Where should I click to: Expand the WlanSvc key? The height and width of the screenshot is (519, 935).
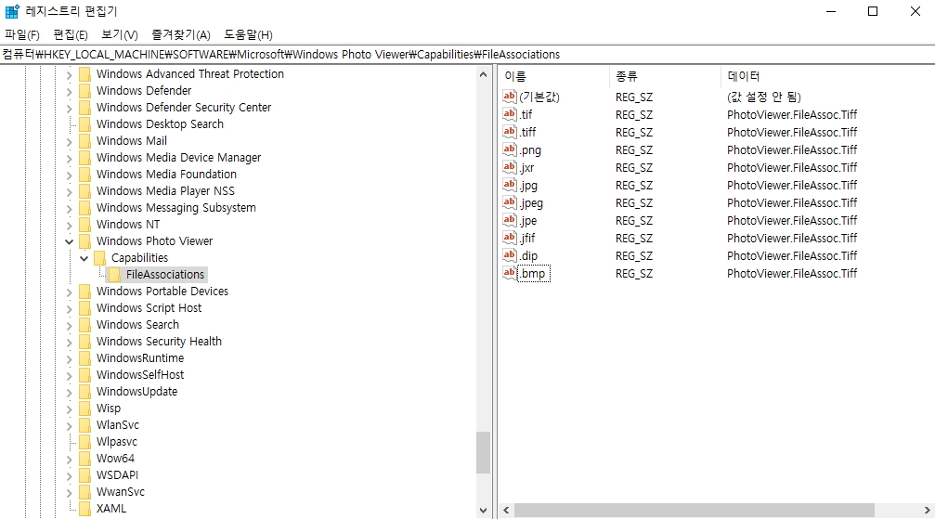point(69,425)
